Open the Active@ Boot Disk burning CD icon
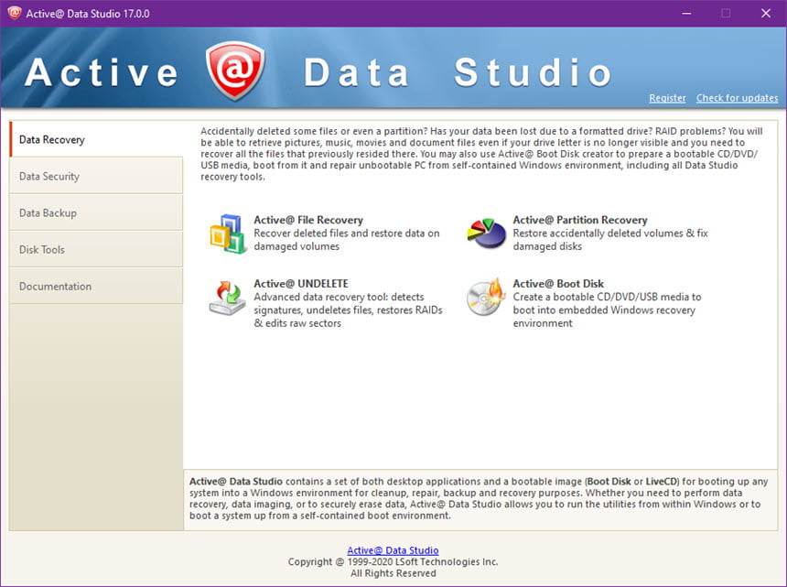 [486, 298]
